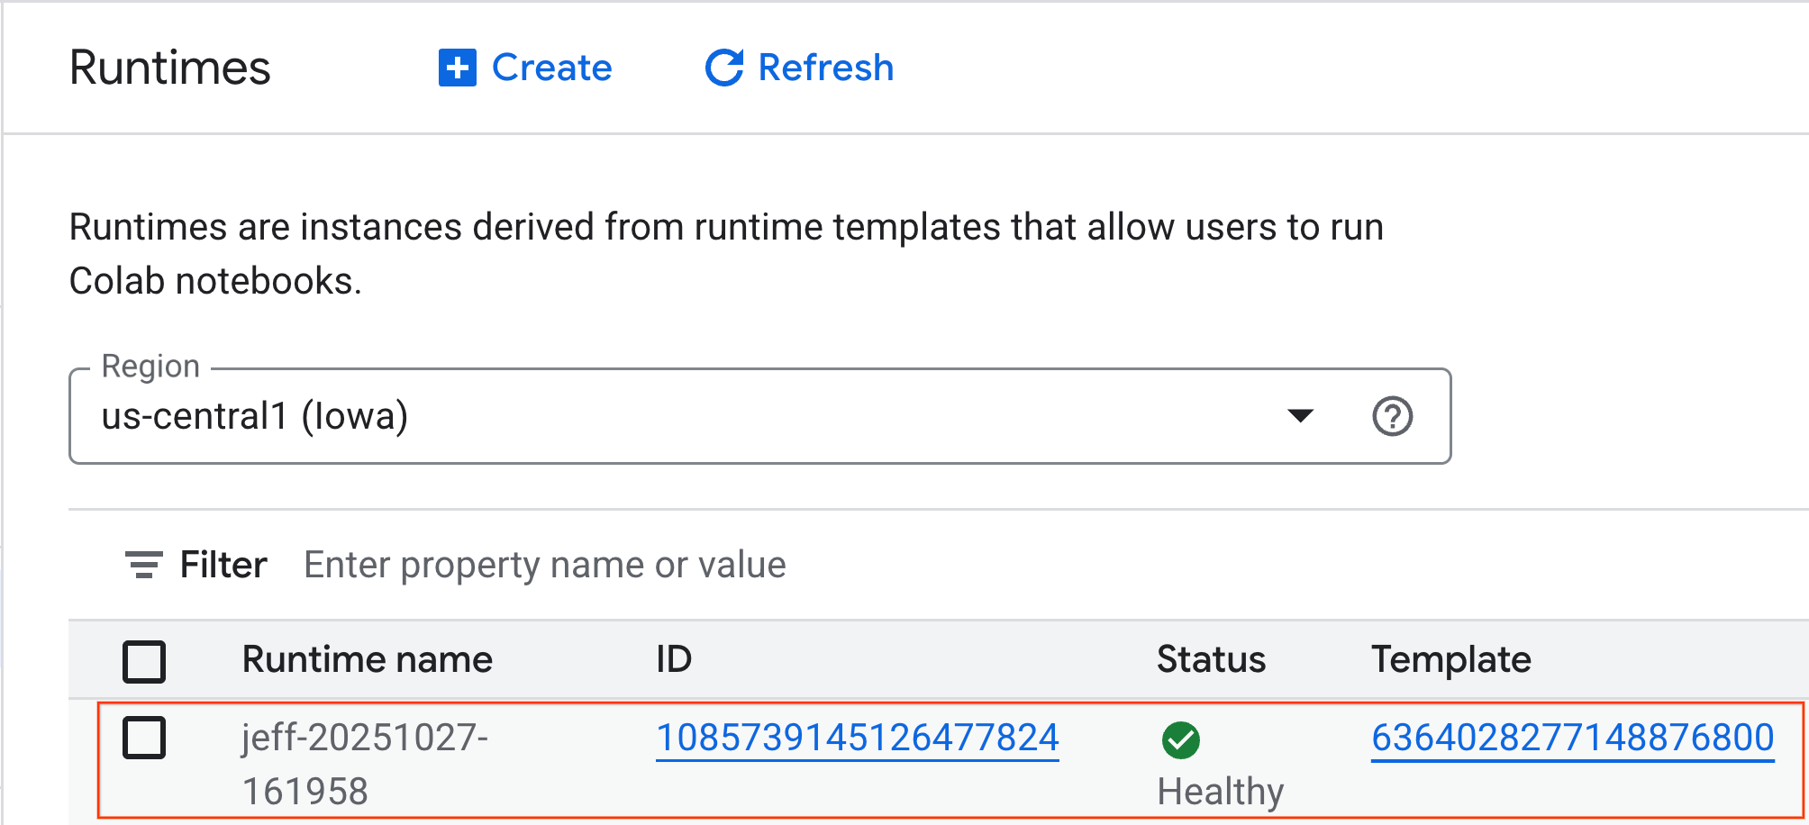The width and height of the screenshot is (1809, 825).
Task: Select the checkbox for runtime jeff-20251027-161958
Action: (144, 738)
